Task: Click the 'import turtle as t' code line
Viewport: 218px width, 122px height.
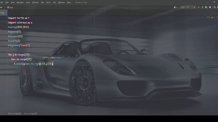Action: 19,18
